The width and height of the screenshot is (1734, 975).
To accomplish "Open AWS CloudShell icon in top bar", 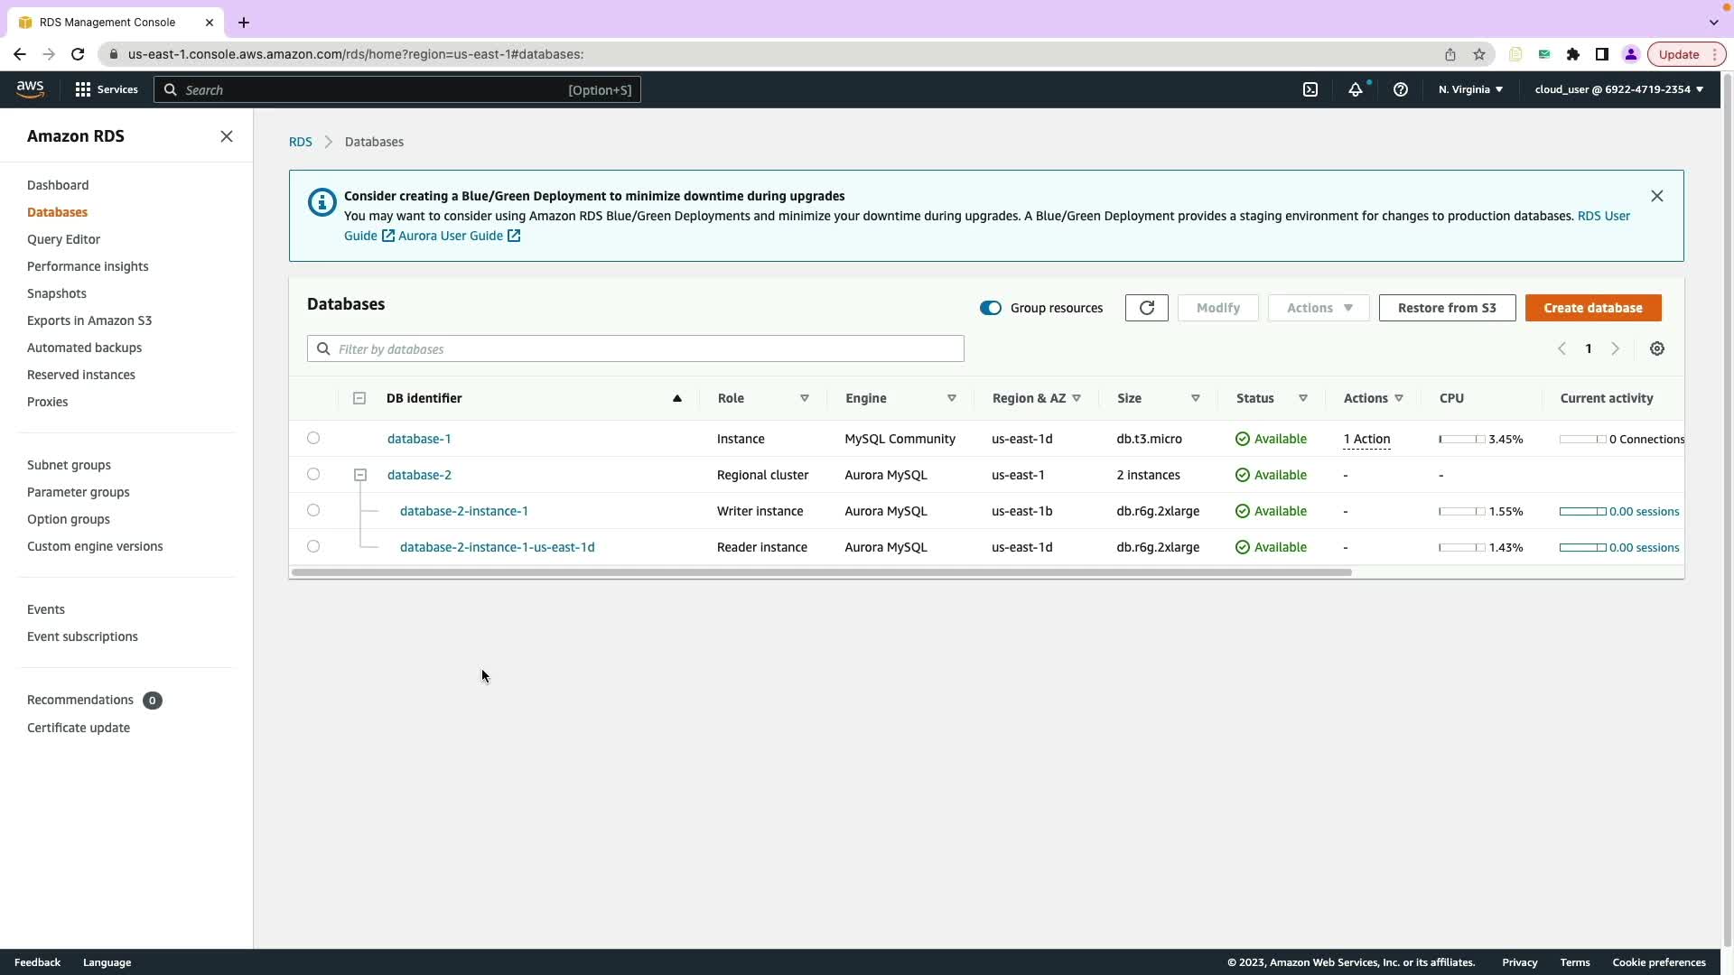I will pos(1310,89).
